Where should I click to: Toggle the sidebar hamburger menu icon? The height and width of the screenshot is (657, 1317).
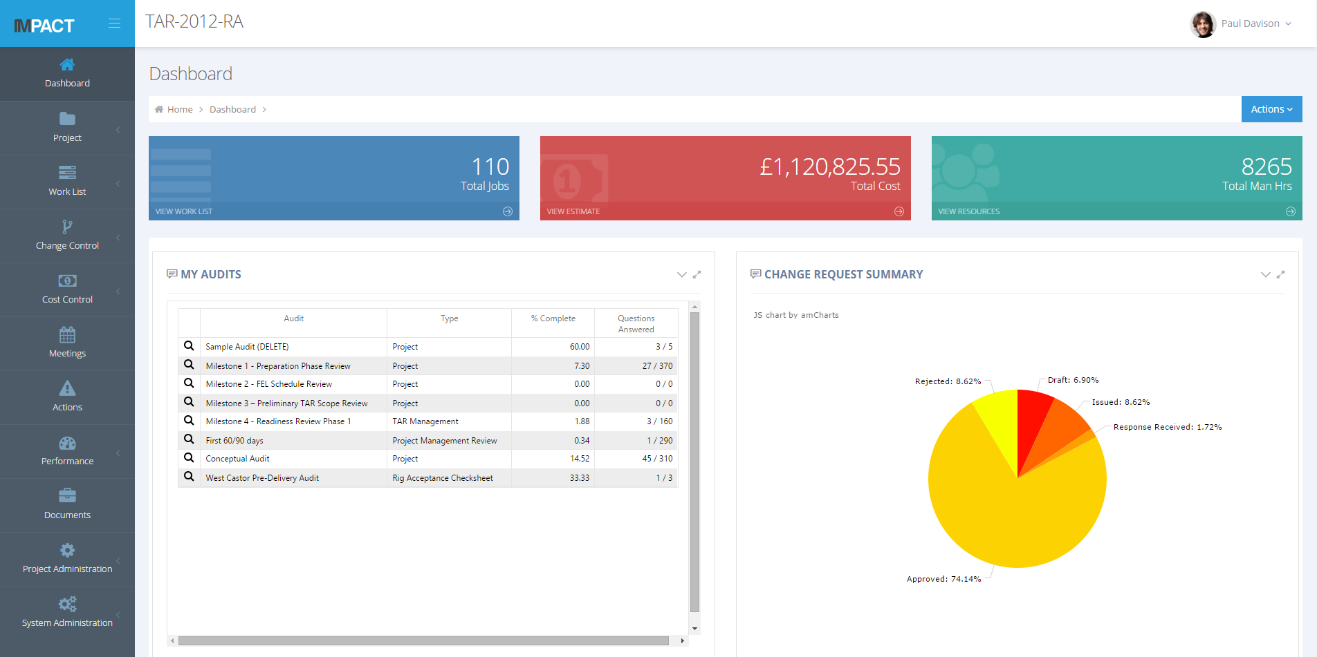(115, 23)
